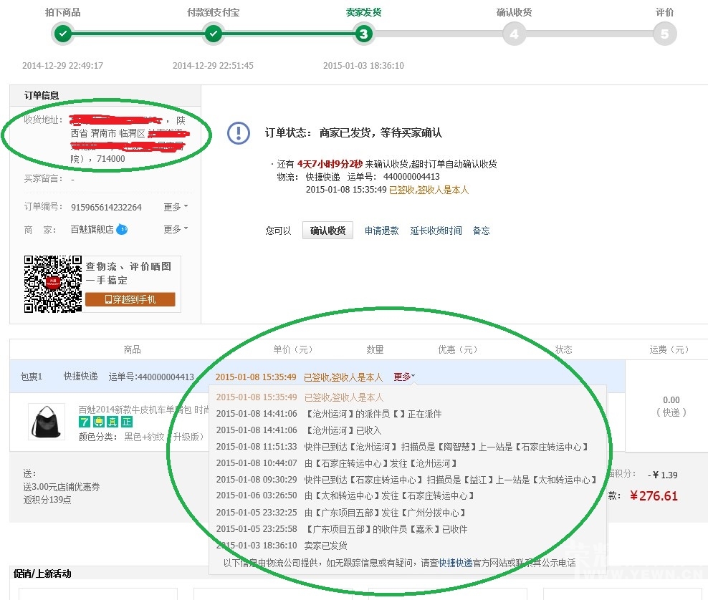Click the 申请退款 link

coord(381,231)
